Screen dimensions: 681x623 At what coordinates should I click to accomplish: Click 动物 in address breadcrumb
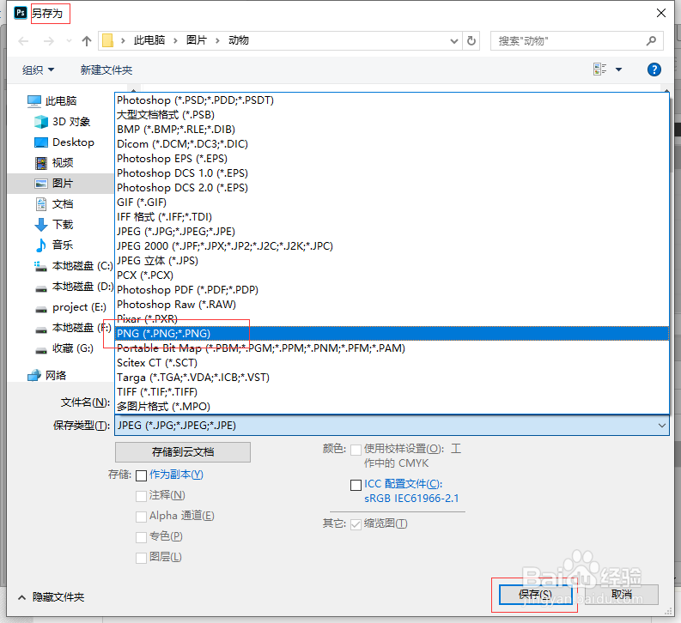pyautogui.click(x=239, y=40)
